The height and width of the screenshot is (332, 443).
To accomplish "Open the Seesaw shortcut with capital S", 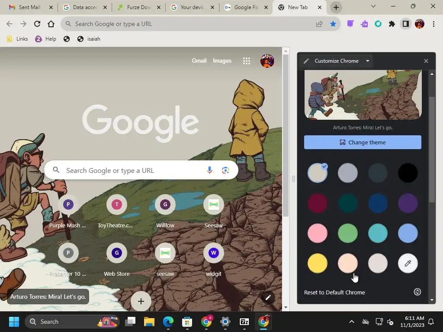I will click(x=214, y=211).
